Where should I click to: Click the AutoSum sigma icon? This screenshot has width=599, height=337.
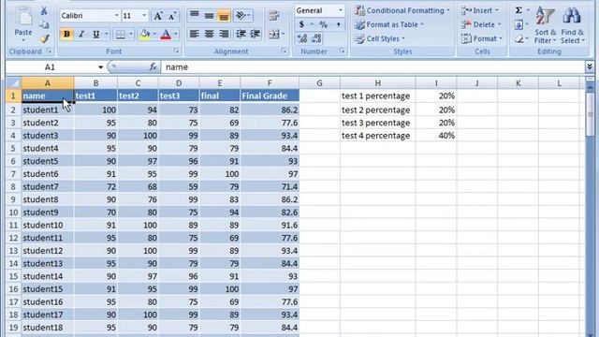tap(519, 10)
